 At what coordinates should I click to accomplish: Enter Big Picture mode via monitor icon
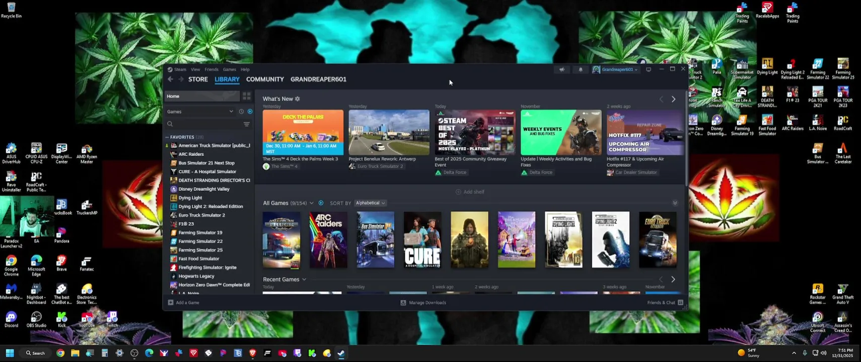[x=649, y=70]
